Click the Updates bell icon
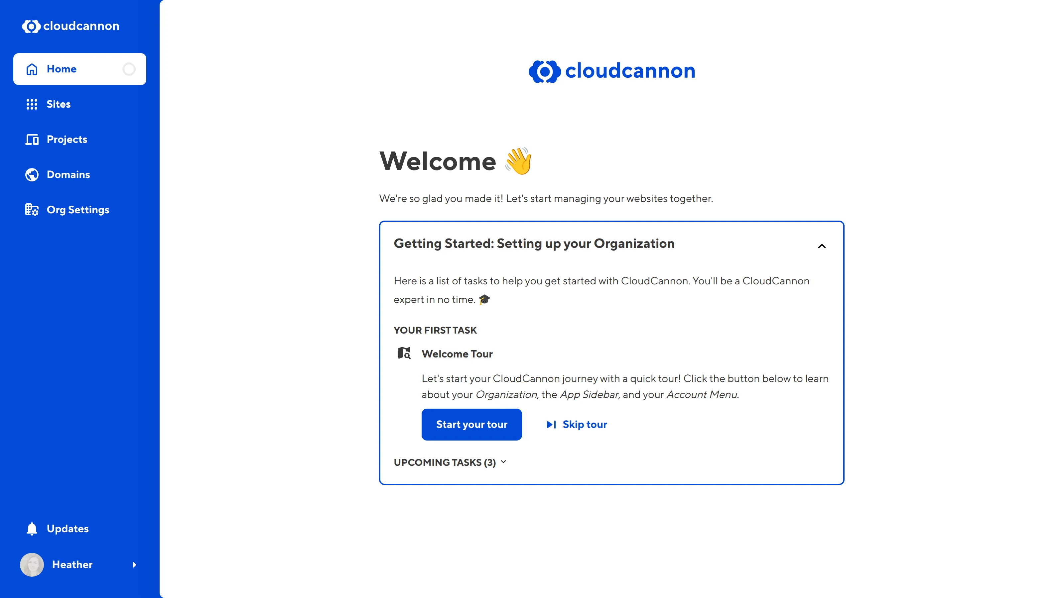Screen dimensions: 1064x598 [x=32, y=529]
